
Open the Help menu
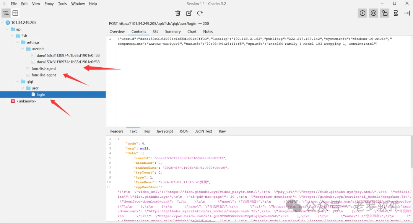coord(93,4)
